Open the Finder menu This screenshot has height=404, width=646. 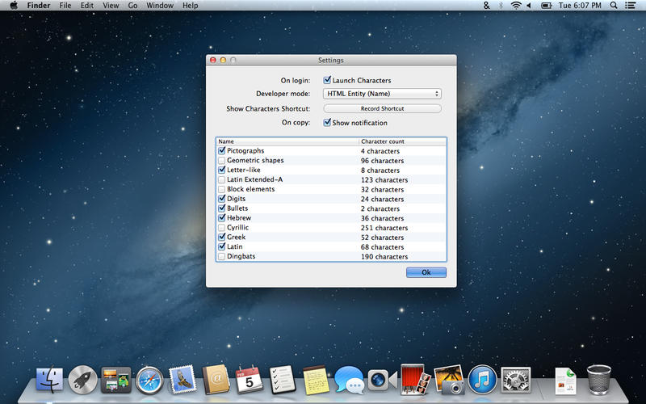[x=38, y=6]
